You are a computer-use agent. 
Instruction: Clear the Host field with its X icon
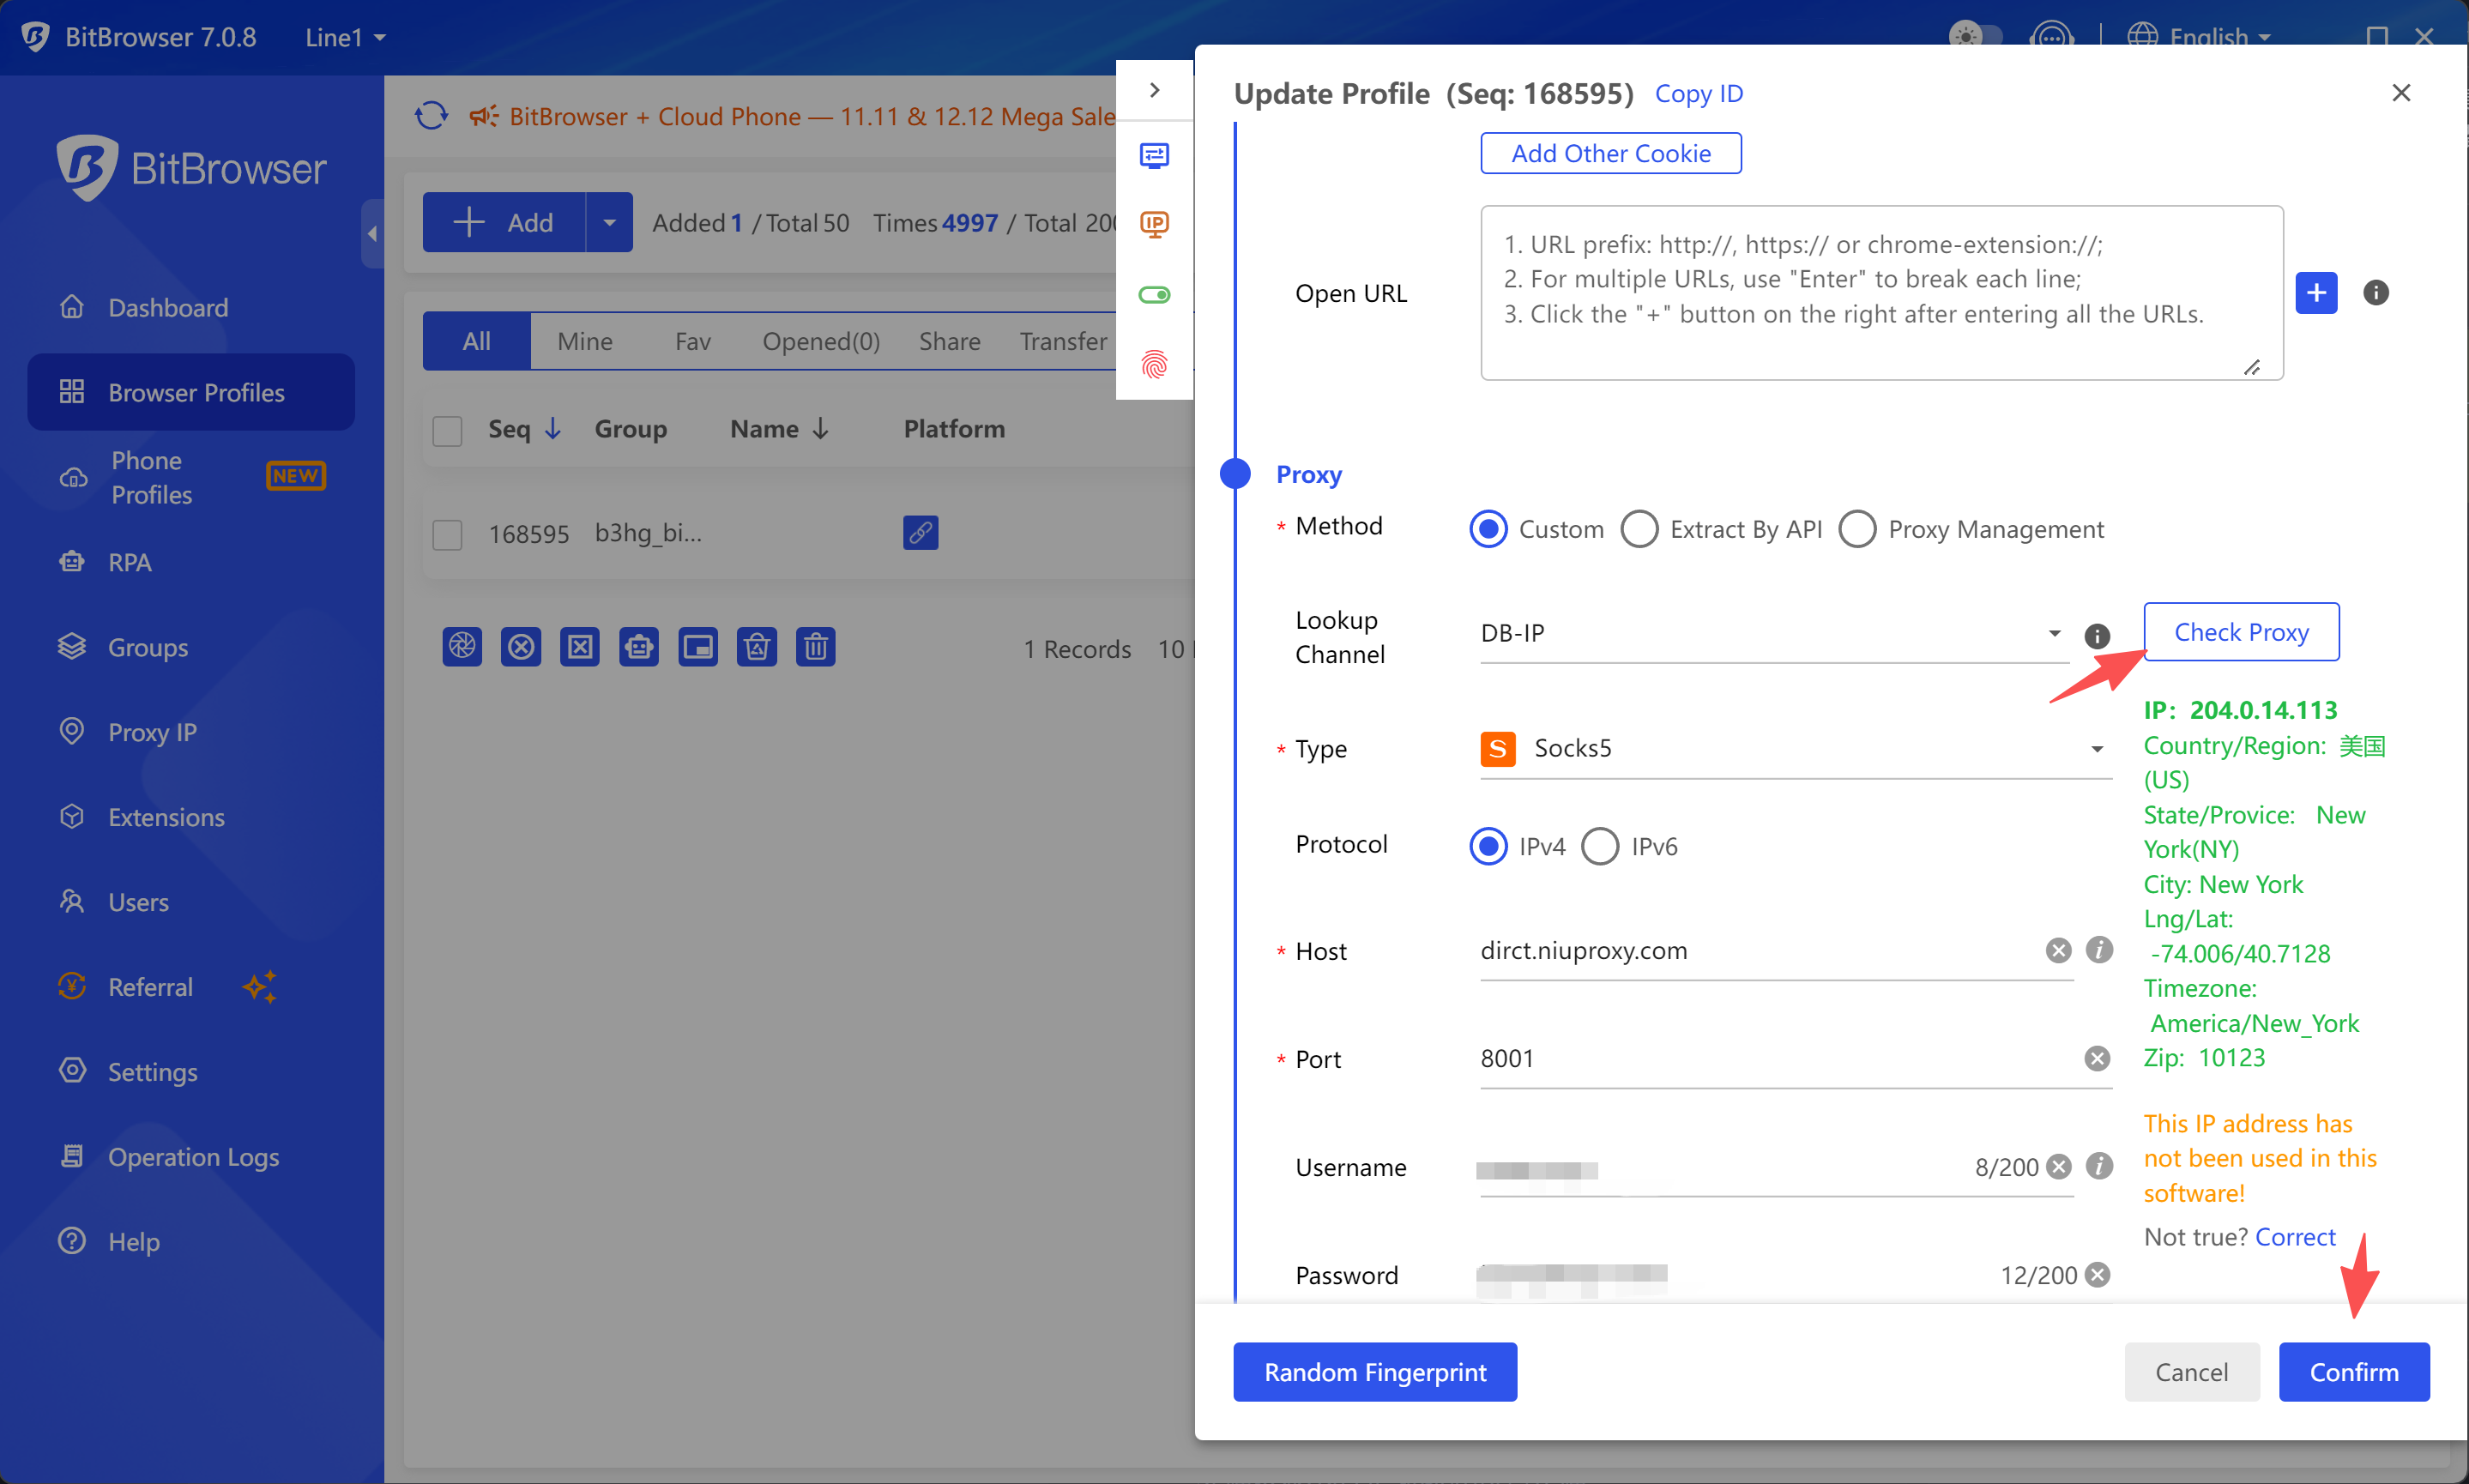click(2058, 950)
